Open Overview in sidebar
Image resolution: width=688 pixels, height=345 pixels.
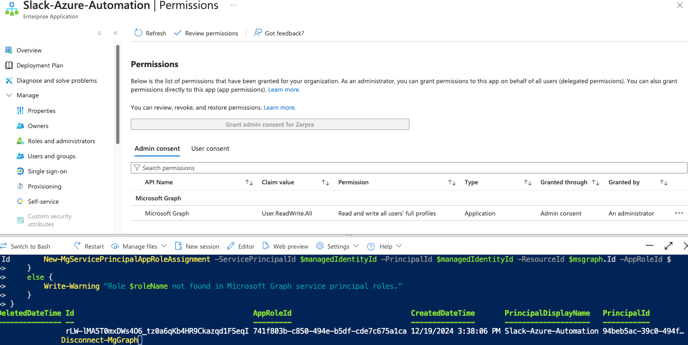click(x=29, y=50)
